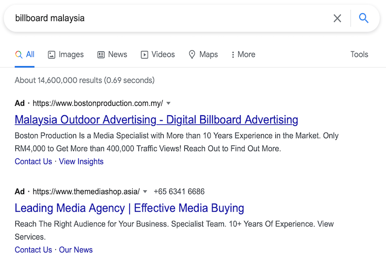Click Contact Us under the Media Shop ad
The image size is (386, 257).
(33, 250)
